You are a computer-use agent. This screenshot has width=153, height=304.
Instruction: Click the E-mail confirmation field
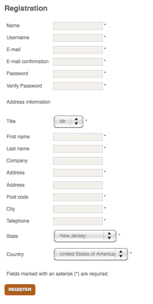click(78, 62)
